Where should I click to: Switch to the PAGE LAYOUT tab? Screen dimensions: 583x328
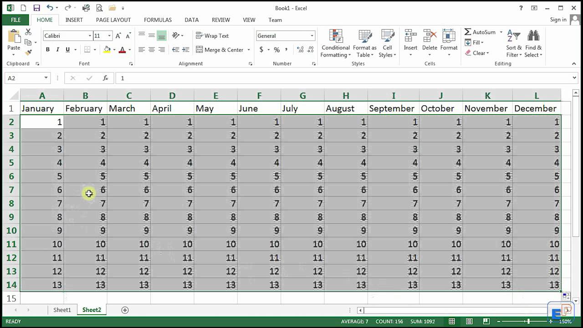tap(113, 20)
